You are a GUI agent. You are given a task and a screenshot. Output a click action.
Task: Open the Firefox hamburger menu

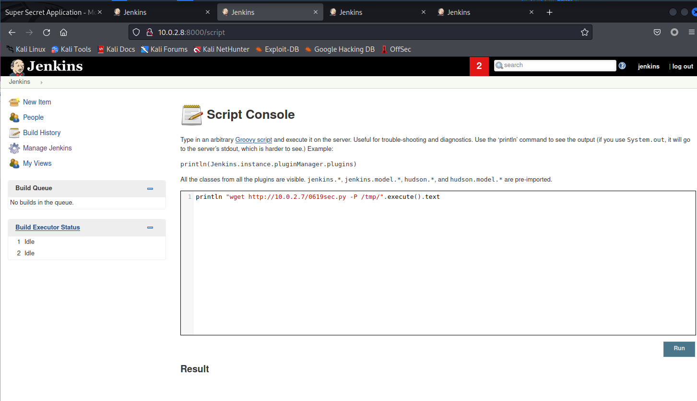691,33
